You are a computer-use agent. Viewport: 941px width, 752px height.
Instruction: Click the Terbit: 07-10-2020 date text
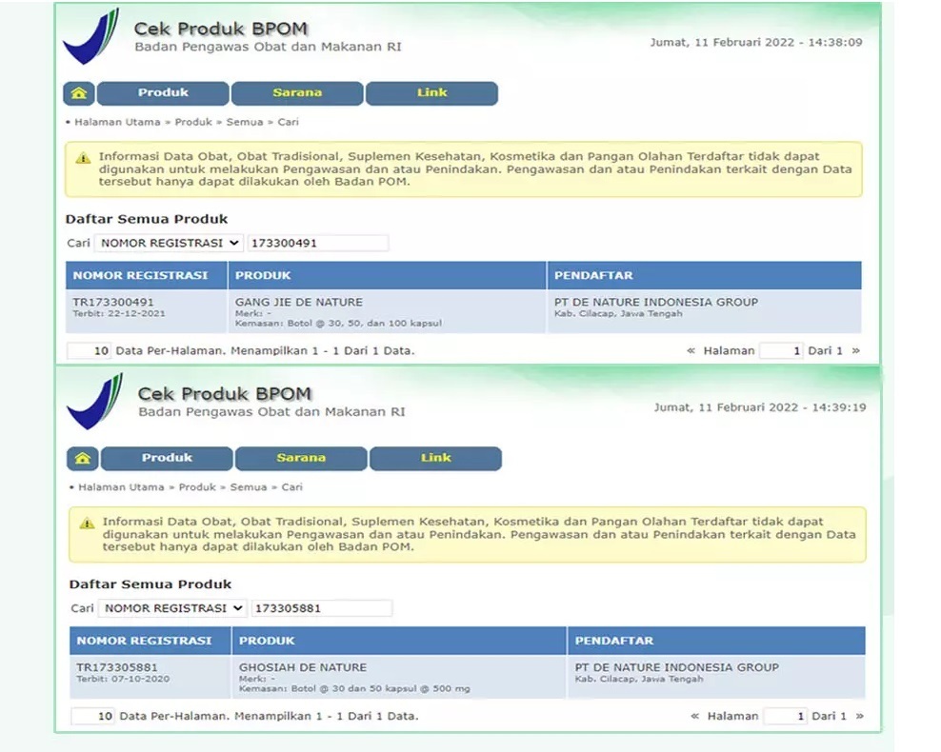click(123, 679)
